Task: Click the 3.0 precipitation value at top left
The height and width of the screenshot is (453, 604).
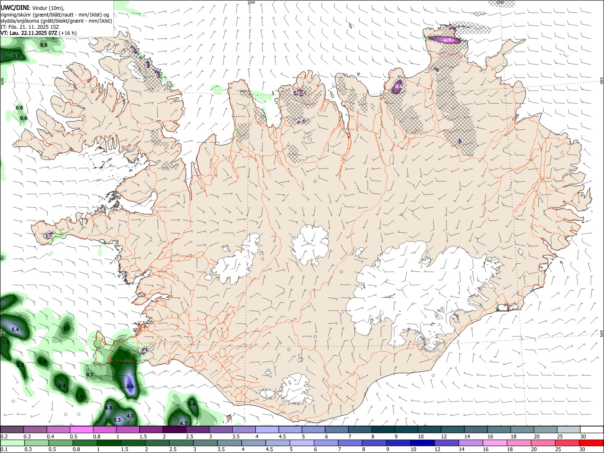Action: (x=17, y=56)
